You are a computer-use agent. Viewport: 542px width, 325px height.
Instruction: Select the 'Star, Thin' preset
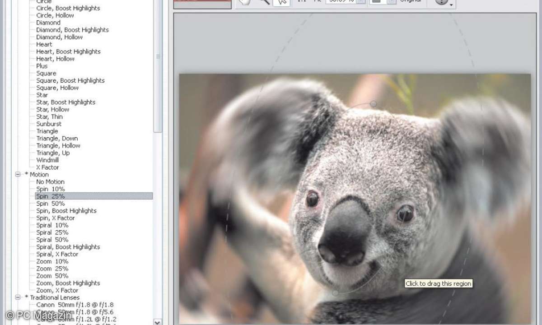point(50,116)
